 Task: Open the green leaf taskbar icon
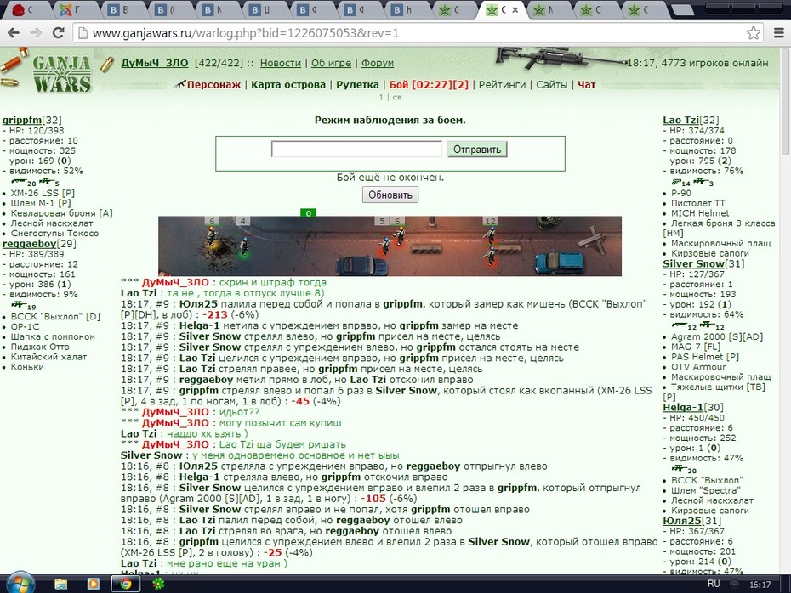[158, 584]
